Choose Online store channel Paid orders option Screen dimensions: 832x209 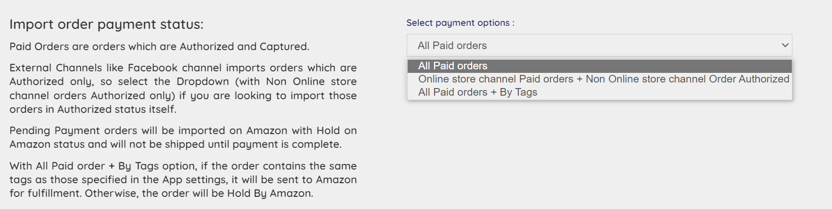[x=603, y=79]
